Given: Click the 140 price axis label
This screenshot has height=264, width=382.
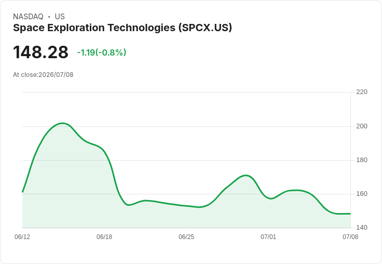Looking at the screenshot, I should (x=362, y=228).
